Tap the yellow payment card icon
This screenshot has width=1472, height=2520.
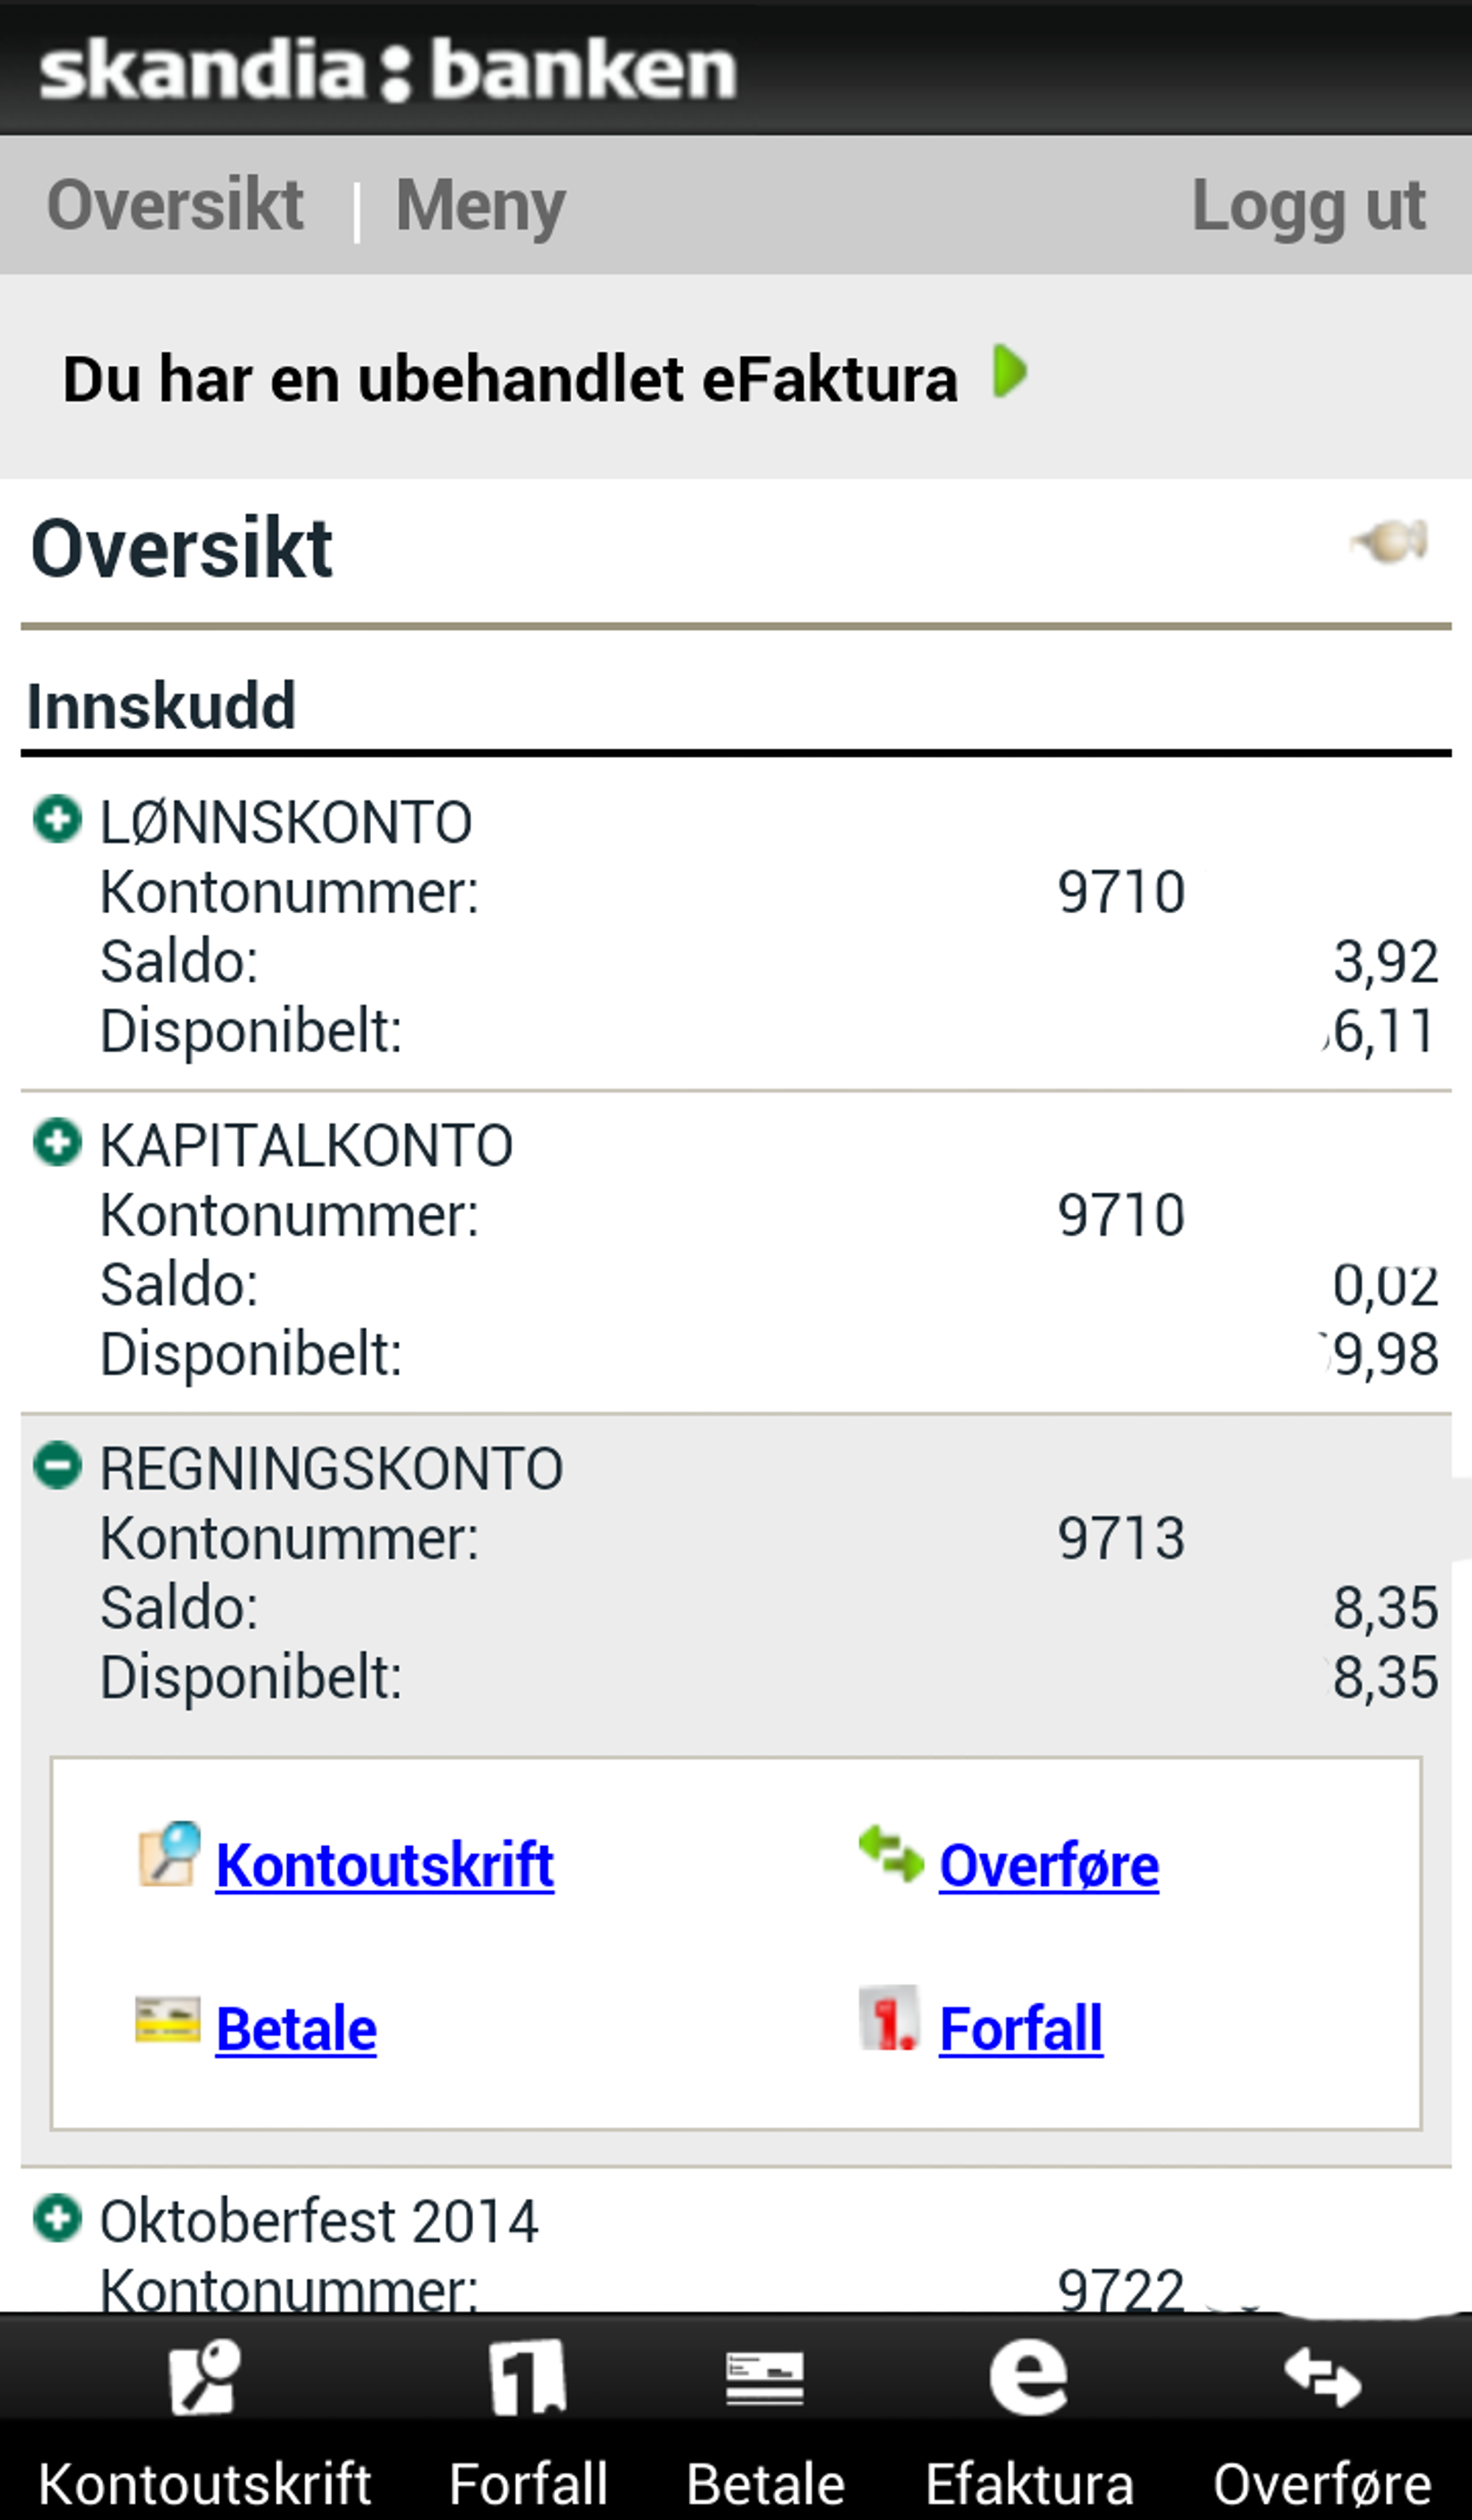(x=168, y=2020)
